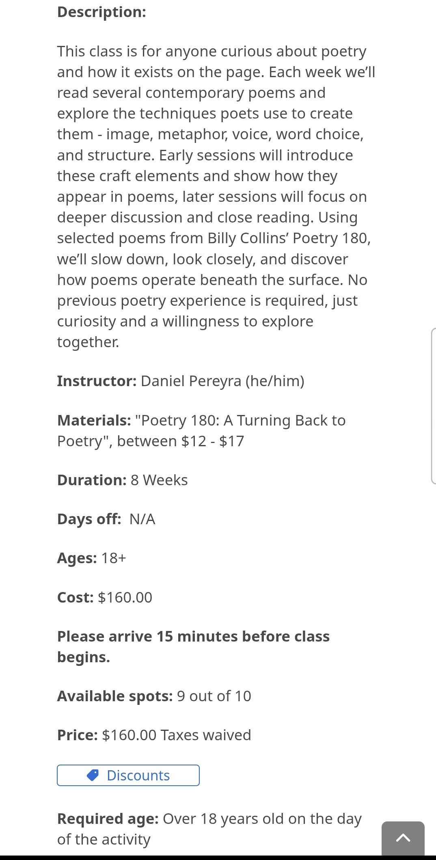Click the Days off label
The width and height of the screenshot is (436, 860).
tap(89, 519)
